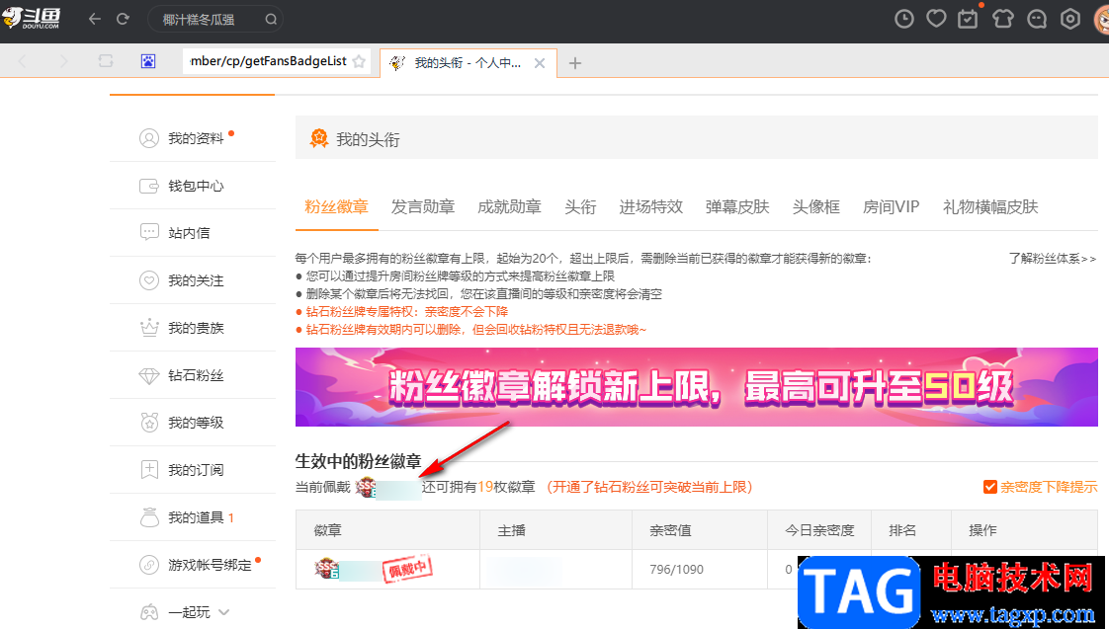The image size is (1109, 629).
Task: Expand the 一起玩 chevron
Action: (x=224, y=612)
